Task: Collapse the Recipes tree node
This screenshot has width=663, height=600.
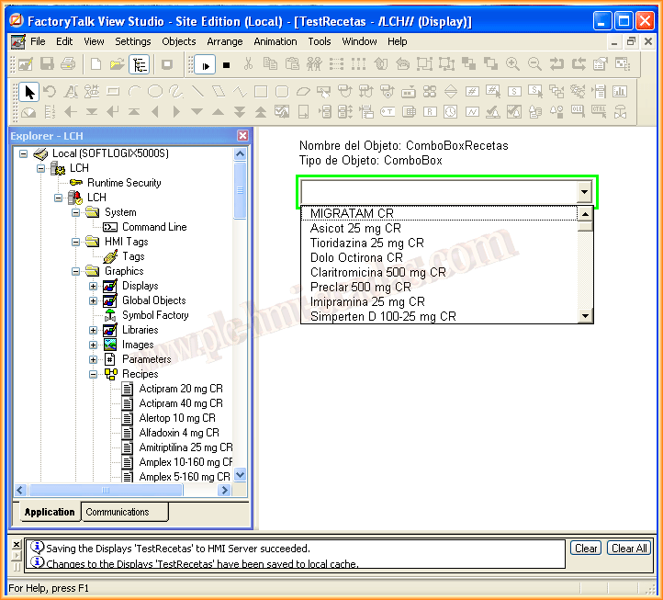Action: (x=93, y=374)
